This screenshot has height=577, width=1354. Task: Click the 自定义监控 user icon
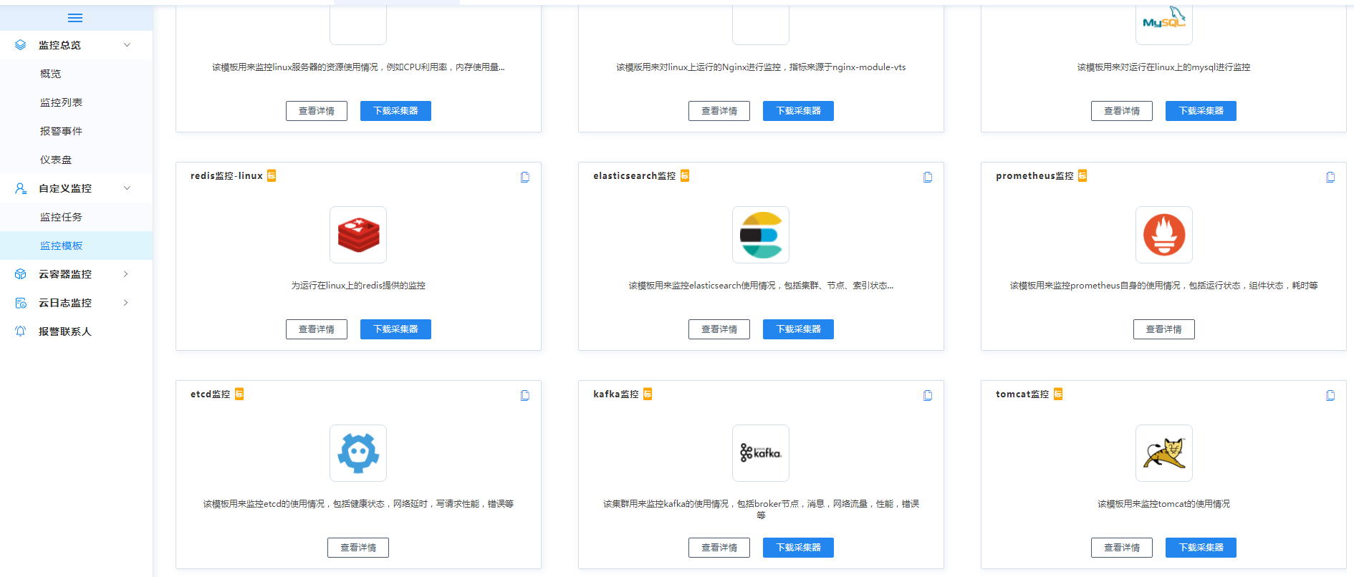point(21,188)
